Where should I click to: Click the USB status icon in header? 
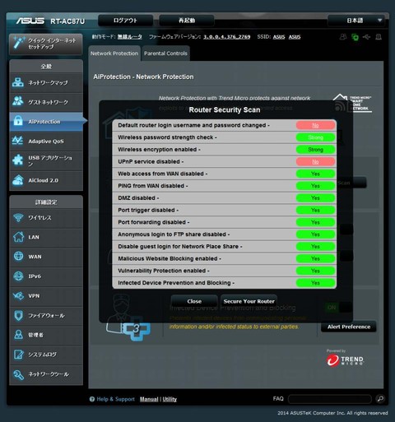pyautogui.click(x=366, y=37)
